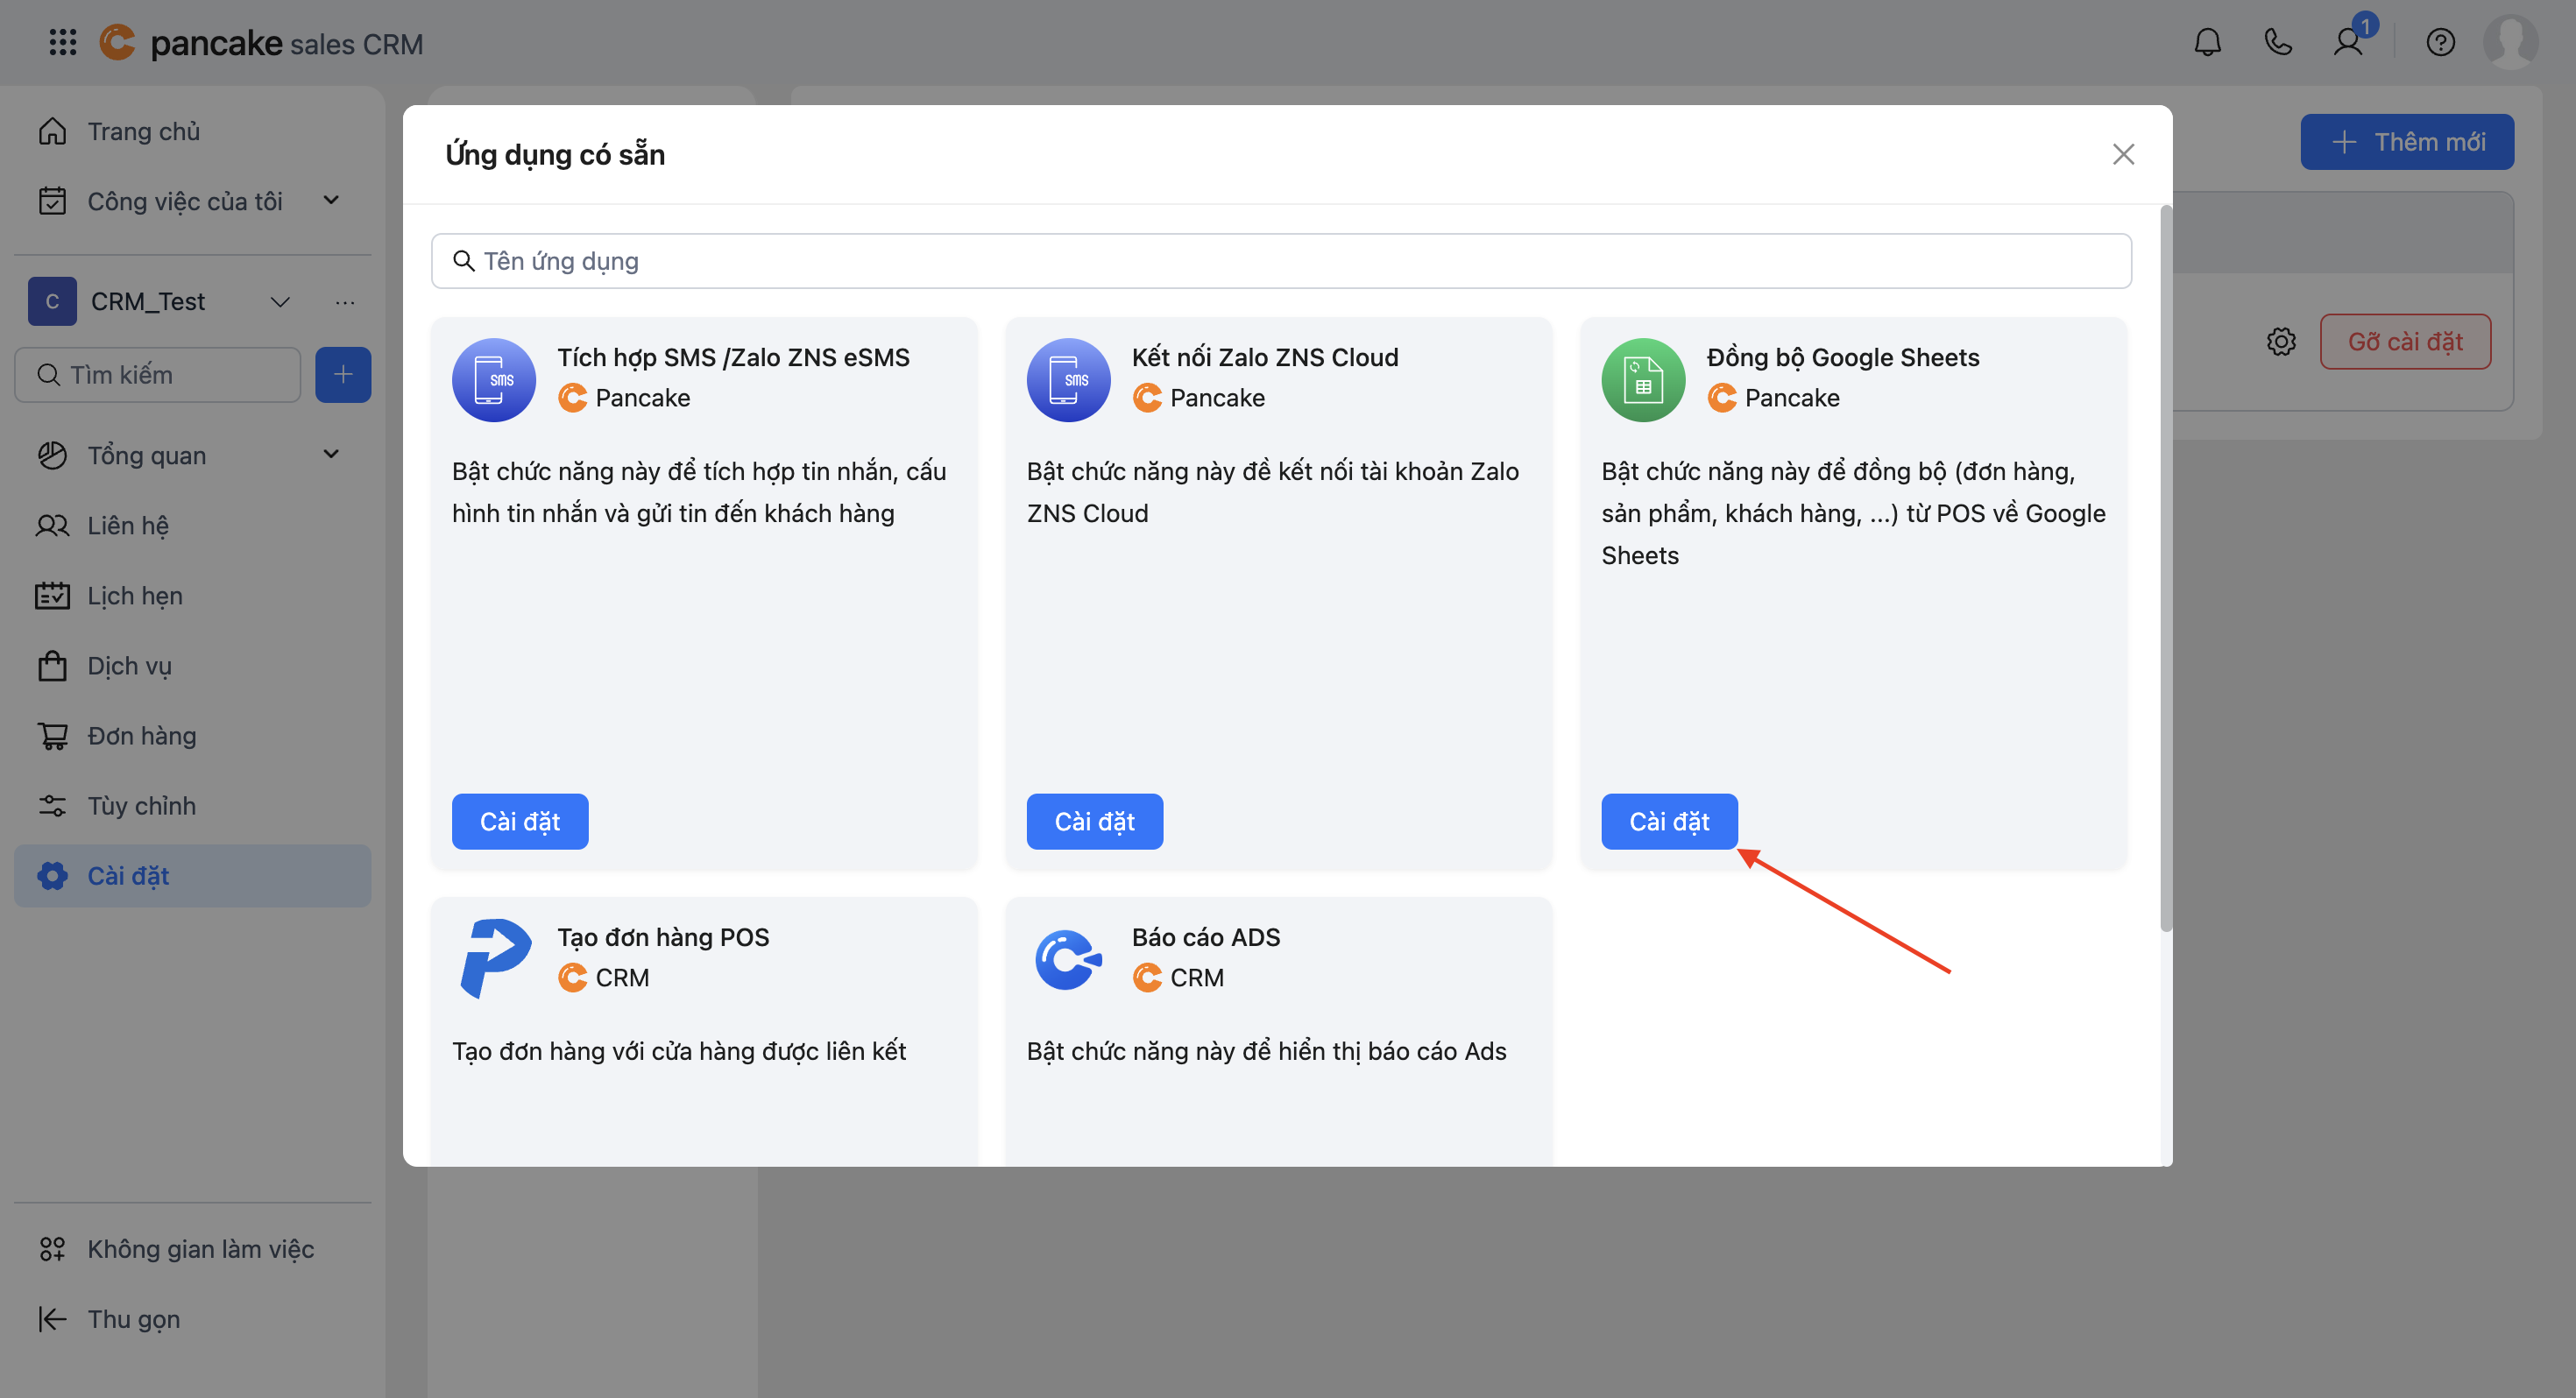Click the Tên ứng dụng search field
Viewport: 2576px width, 1398px height.
pyautogui.click(x=1280, y=261)
